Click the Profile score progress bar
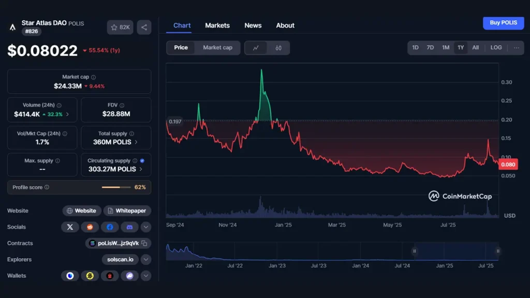The height and width of the screenshot is (298, 530). coord(116,187)
